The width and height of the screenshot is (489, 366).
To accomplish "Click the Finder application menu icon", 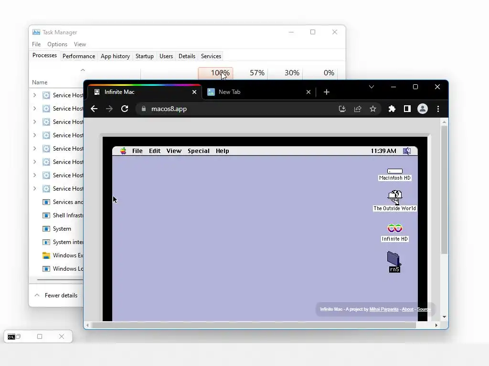I will [x=407, y=151].
